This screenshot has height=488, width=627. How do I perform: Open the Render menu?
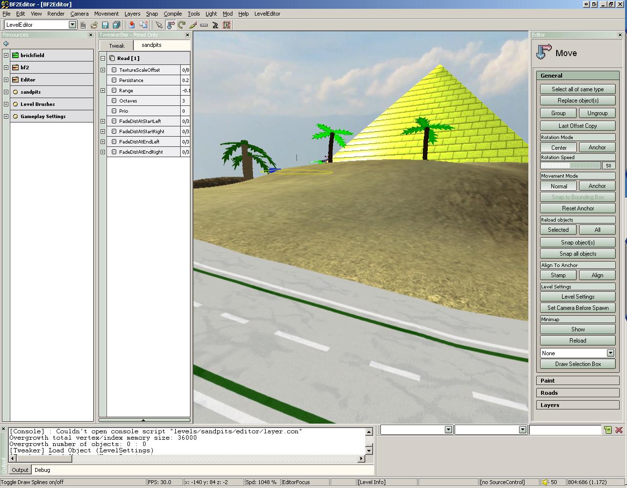[x=56, y=14]
